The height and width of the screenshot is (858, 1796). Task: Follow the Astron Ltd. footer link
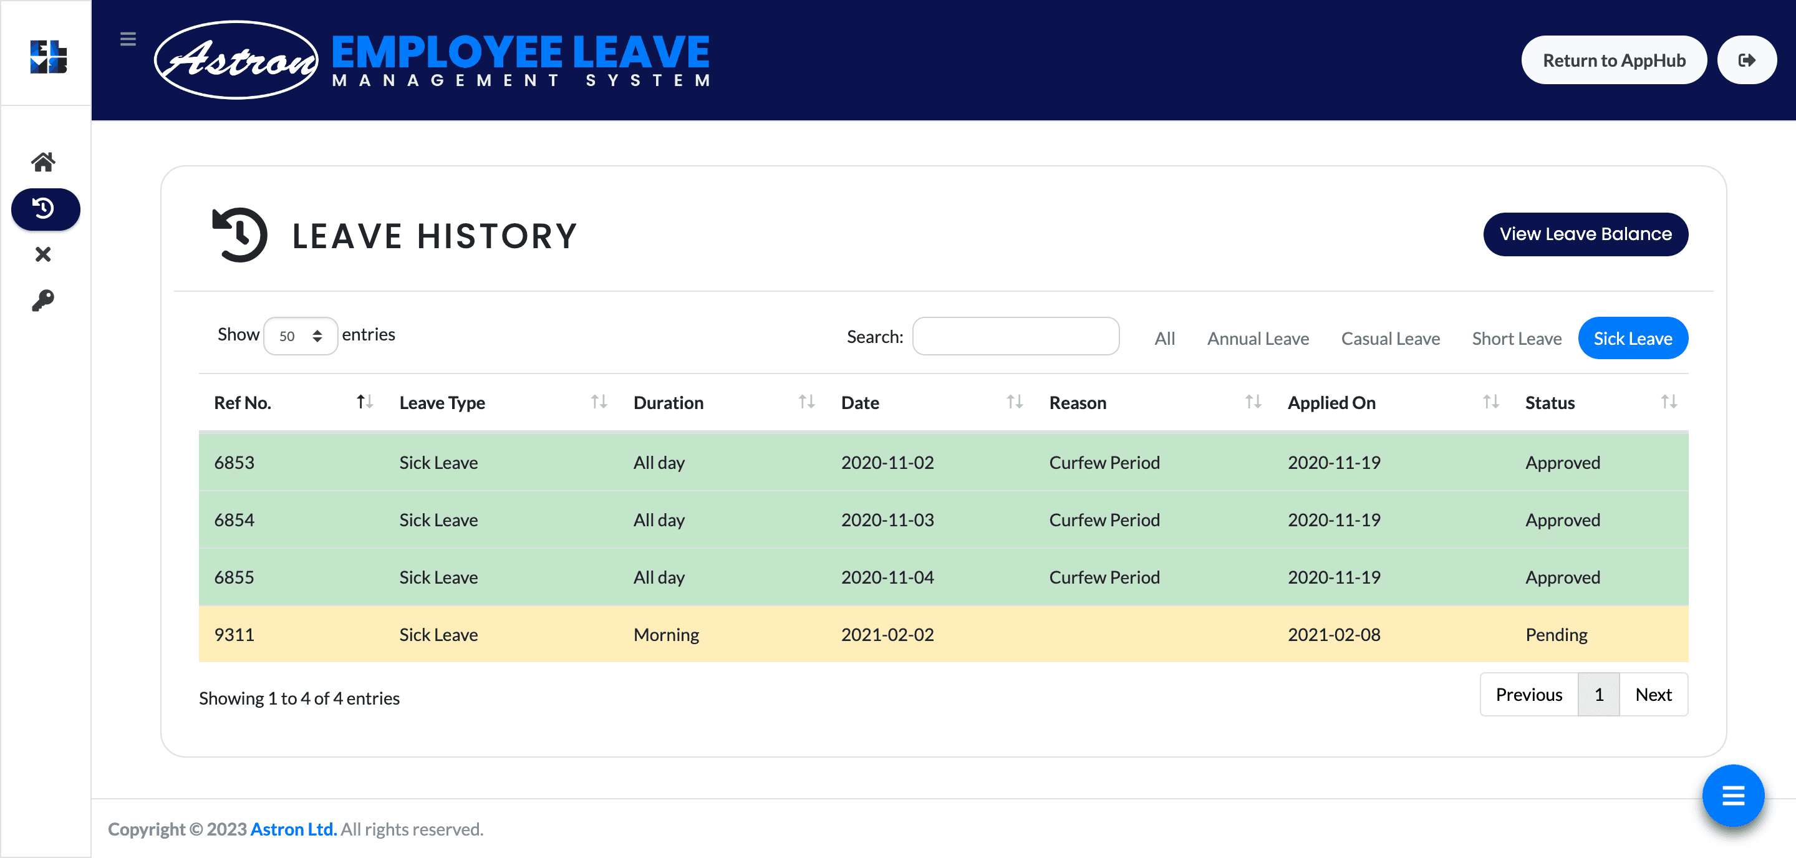294,829
